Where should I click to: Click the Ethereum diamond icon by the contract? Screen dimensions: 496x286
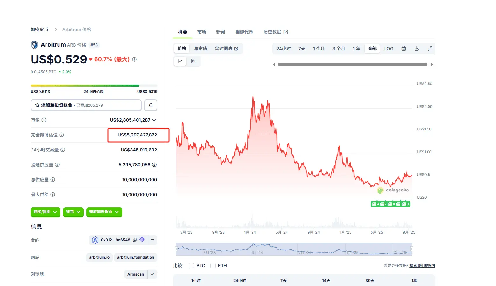(142, 240)
